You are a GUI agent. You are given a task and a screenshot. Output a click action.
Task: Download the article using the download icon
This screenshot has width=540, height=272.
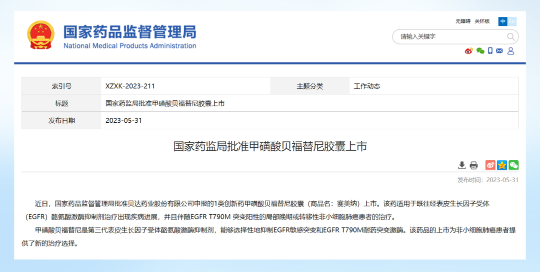[x=462, y=165]
